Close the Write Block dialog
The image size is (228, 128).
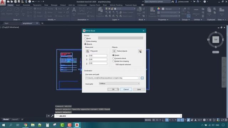pyautogui.click(x=144, y=31)
